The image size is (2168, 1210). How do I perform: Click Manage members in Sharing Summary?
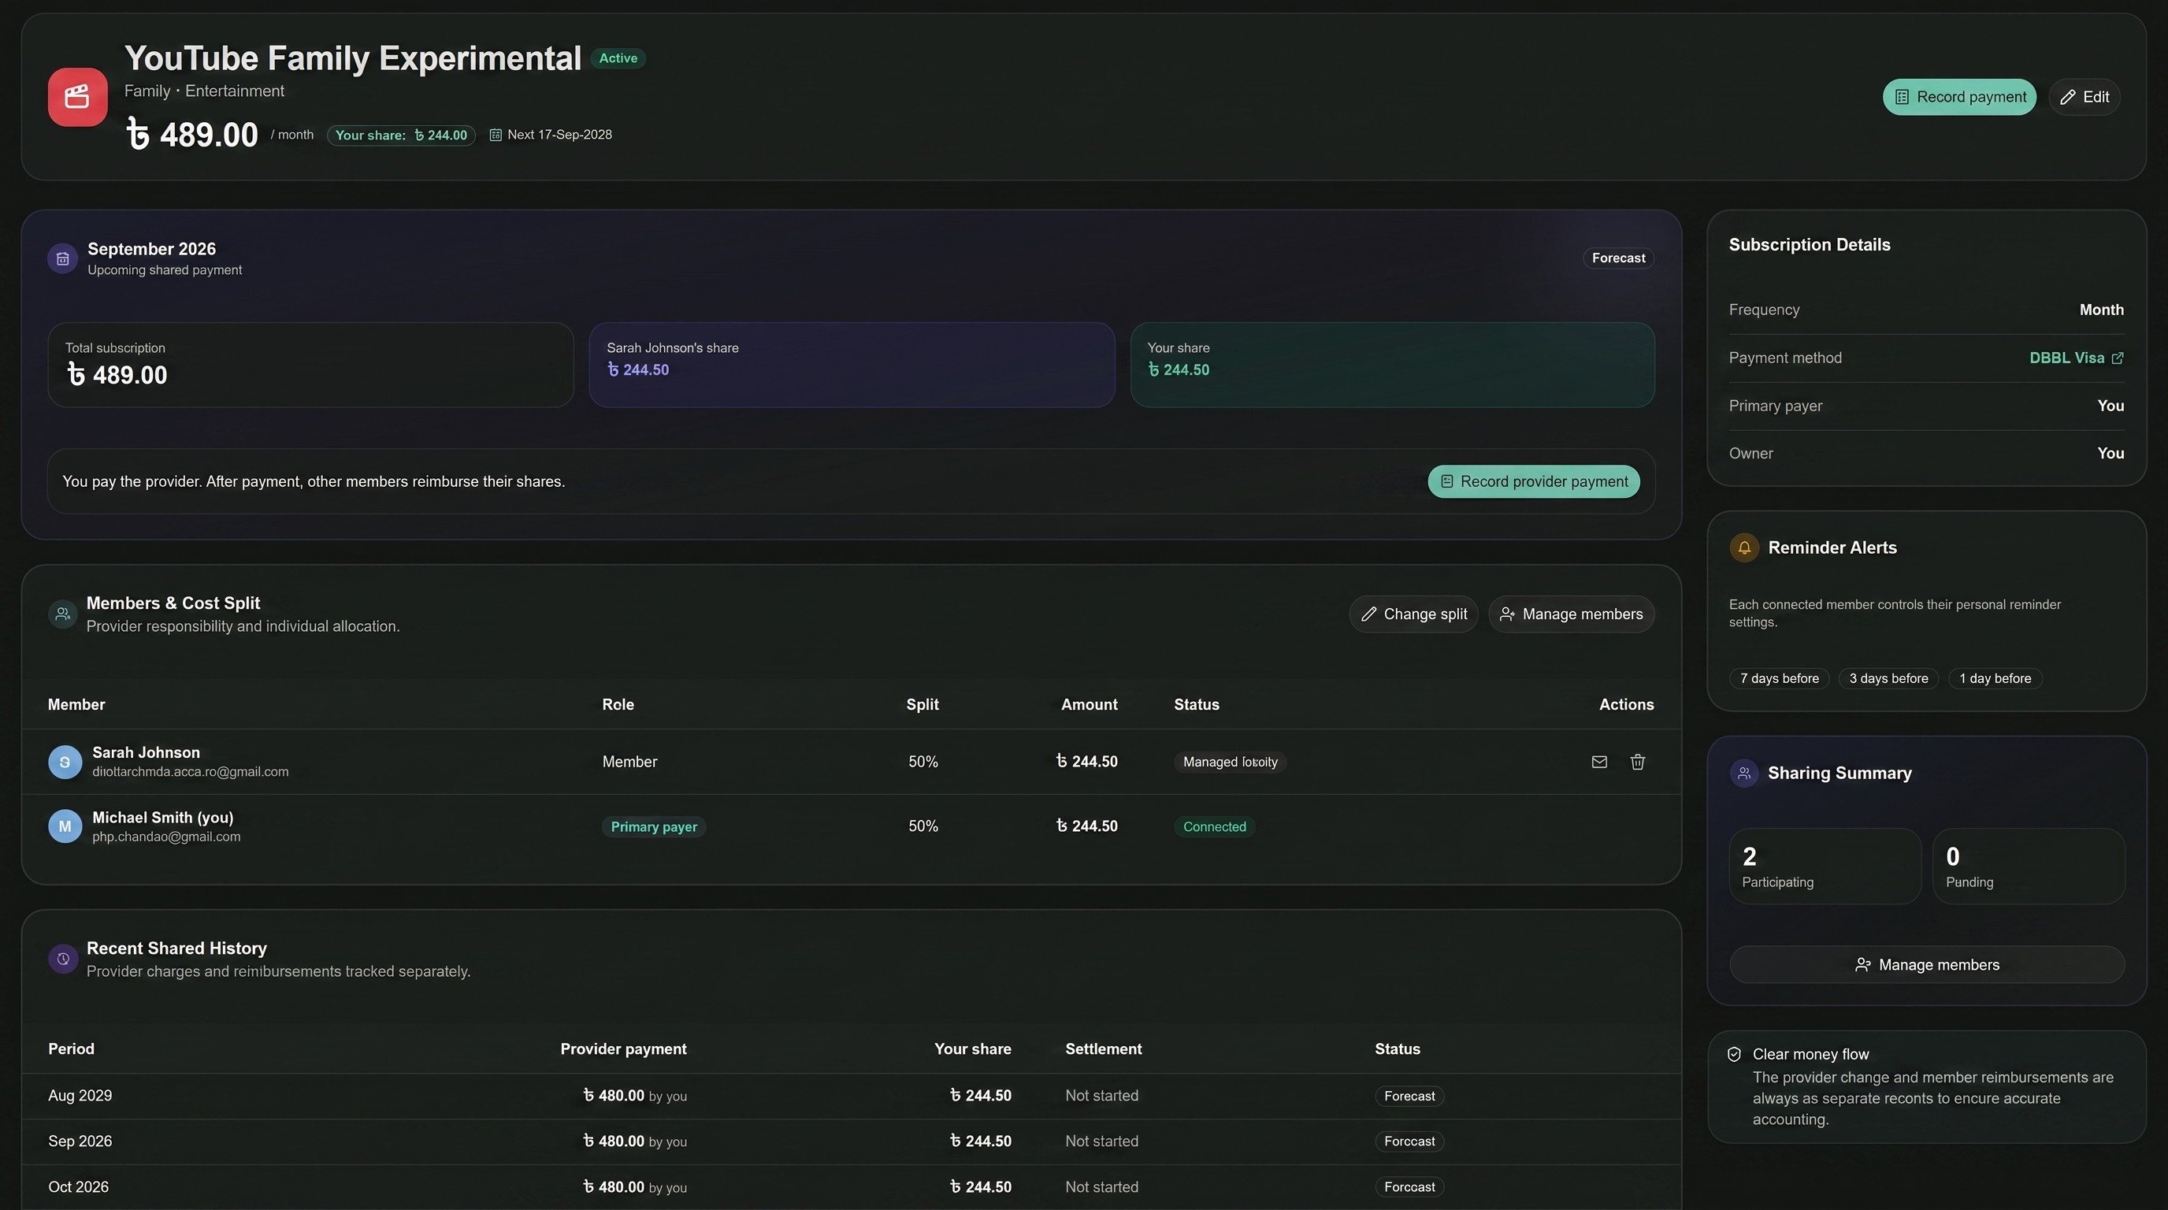[1926, 964]
